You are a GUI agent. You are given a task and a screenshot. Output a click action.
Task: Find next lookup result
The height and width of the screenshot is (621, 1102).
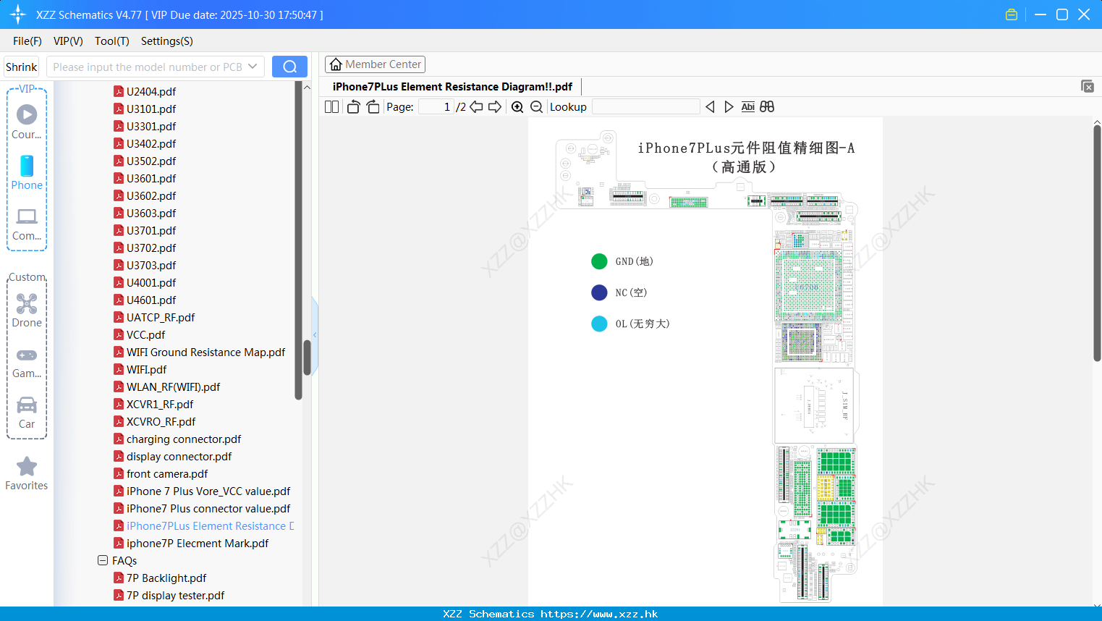[729, 107]
